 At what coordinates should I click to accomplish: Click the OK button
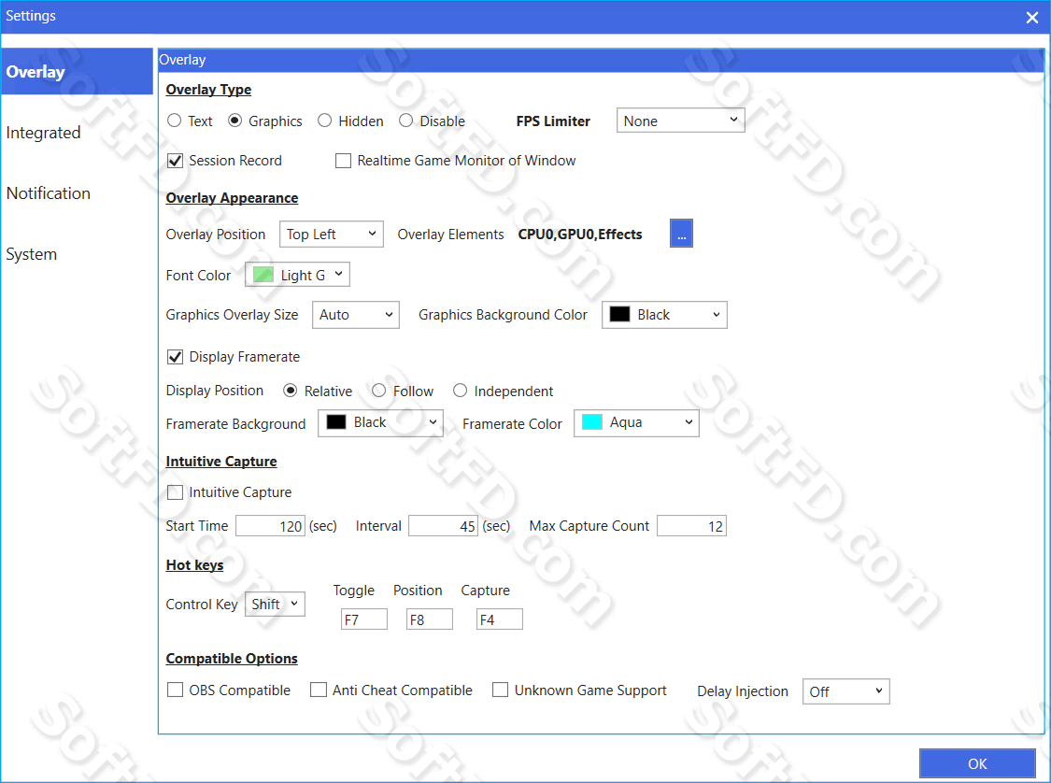(x=977, y=763)
